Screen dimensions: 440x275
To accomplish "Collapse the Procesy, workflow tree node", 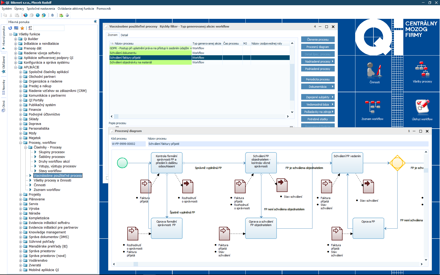I will pos(21,143).
